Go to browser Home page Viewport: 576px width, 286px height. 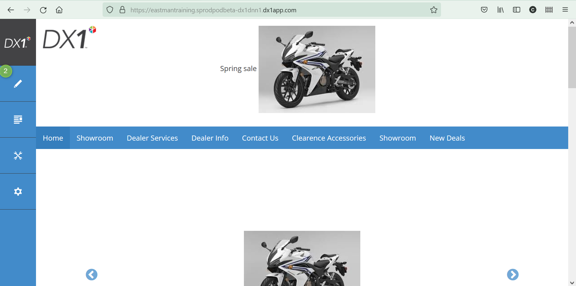[59, 10]
